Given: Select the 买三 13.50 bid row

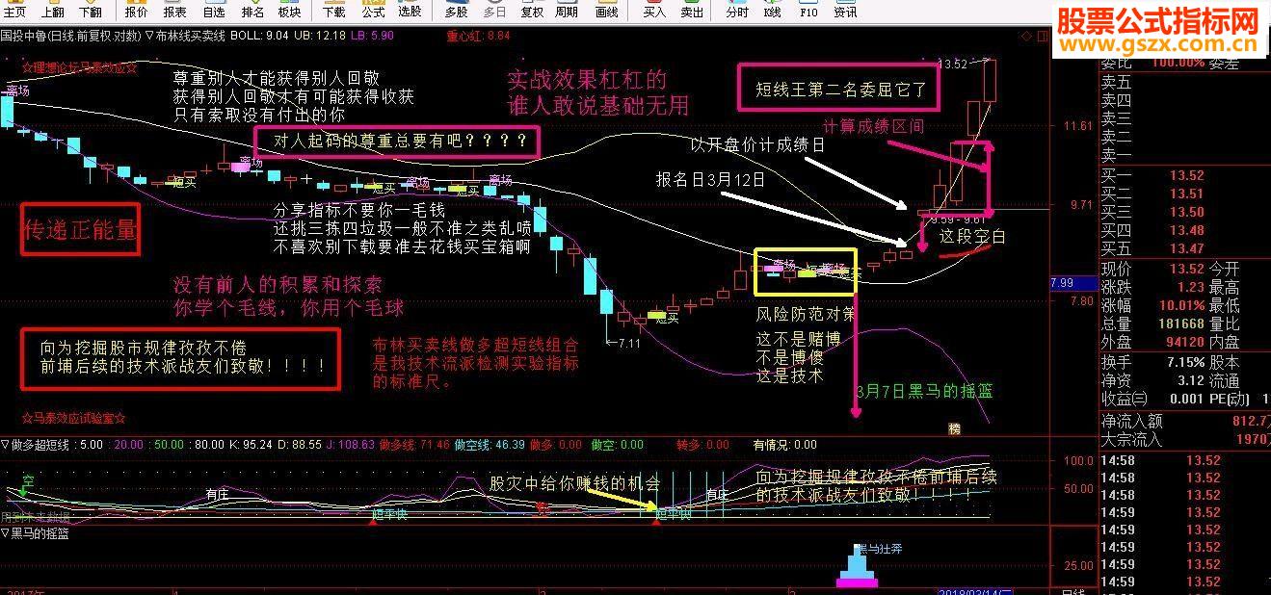Looking at the screenshot, I should coord(1185,212).
